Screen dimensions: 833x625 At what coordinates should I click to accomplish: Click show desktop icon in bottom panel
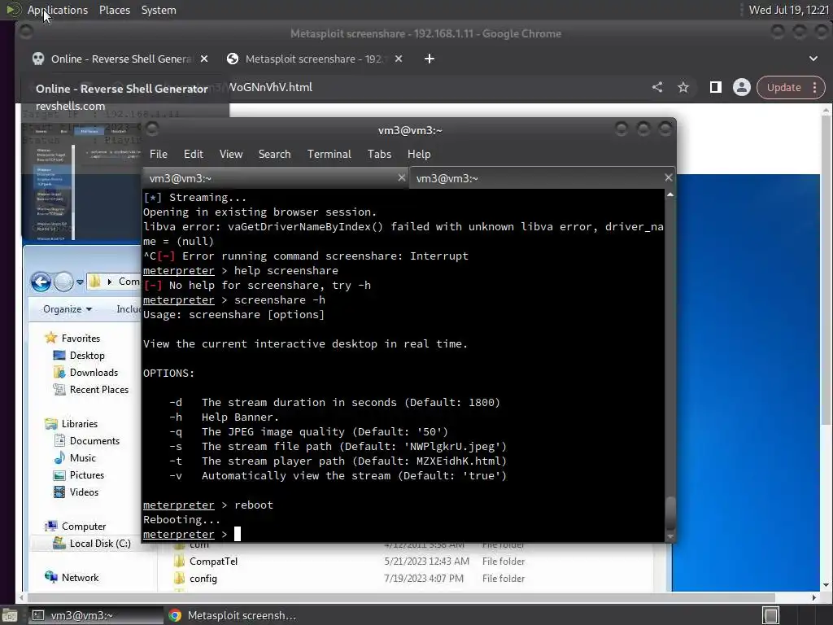pyautogui.click(x=10, y=616)
